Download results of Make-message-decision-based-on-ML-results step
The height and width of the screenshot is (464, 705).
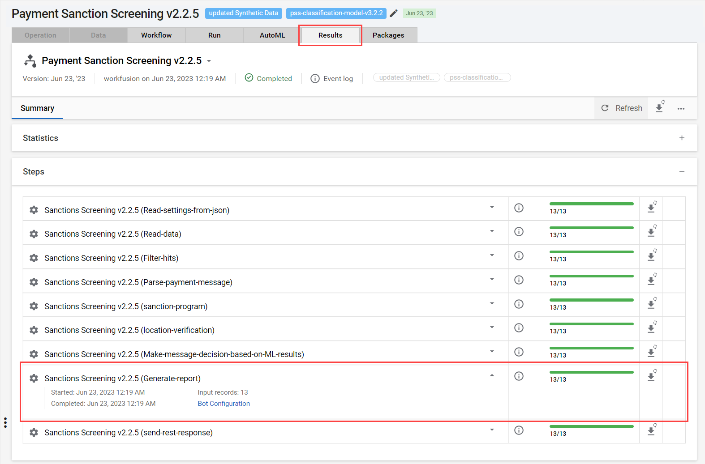click(x=652, y=352)
